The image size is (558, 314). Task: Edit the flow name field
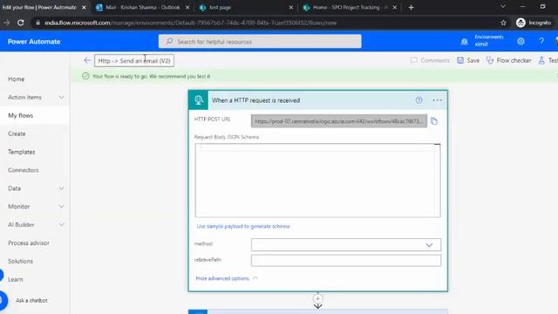click(134, 60)
